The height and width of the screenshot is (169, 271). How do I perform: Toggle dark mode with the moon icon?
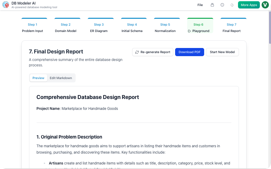[232, 5]
